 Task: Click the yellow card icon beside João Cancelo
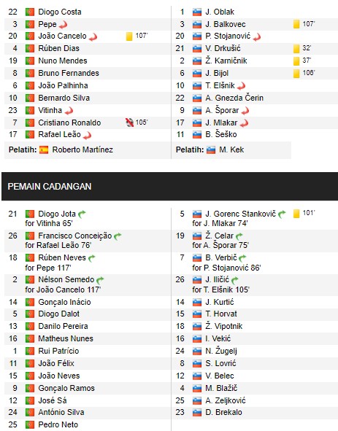129,36
